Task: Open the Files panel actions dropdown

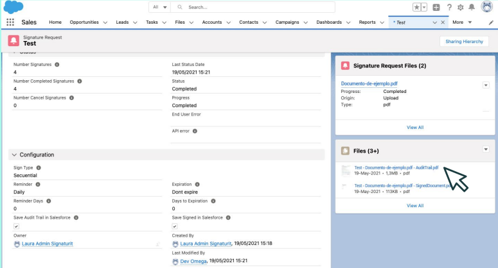Action: pyautogui.click(x=486, y=149)
